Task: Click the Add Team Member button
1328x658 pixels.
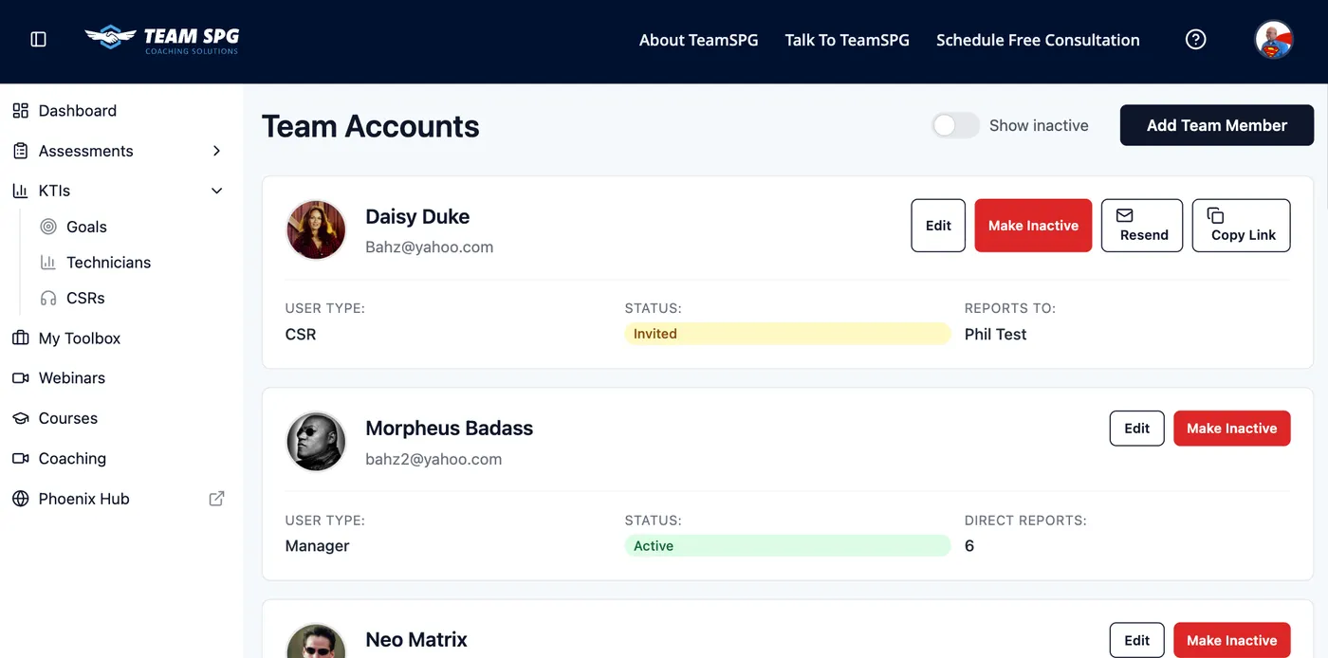Action: point(1217,125)
